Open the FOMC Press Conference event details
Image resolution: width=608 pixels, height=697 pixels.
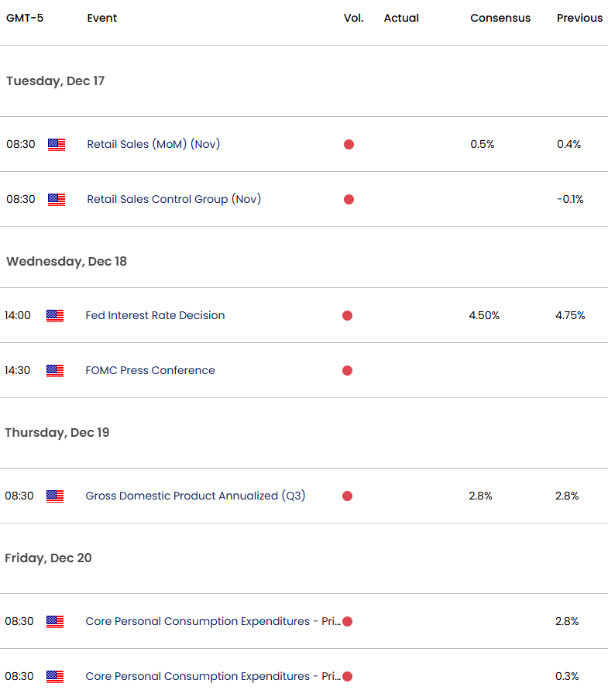pos(151,370)
